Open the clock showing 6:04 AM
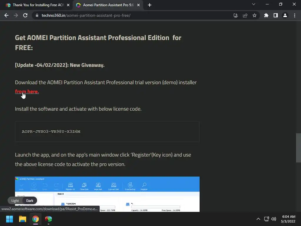The height and width of the screenshot is (226, 301). 288,219
